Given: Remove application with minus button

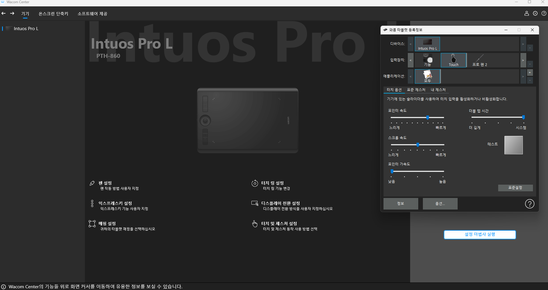Looking at the screenshot, I should point(530,80).
